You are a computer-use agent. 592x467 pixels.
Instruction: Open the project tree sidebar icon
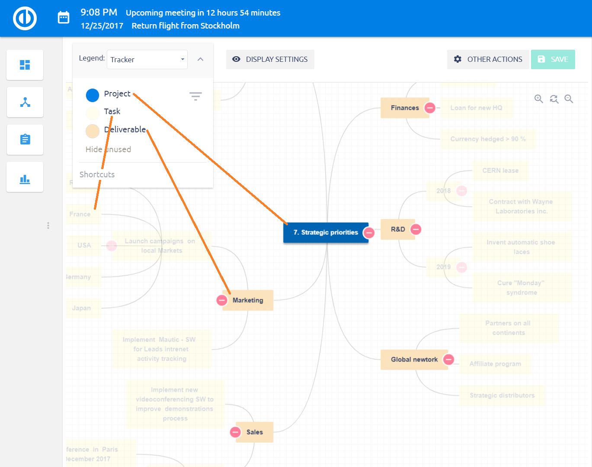[25, 102]
